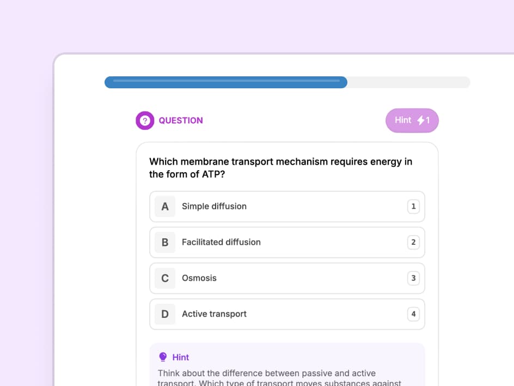Screen dimensions: 514x386
Task: Click the letter D badge
Action: pyautogui.click(x=165, y=314)
